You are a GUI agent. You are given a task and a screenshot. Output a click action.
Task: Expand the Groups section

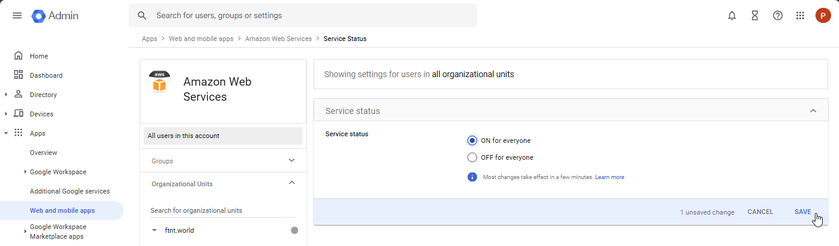point(291,161)
